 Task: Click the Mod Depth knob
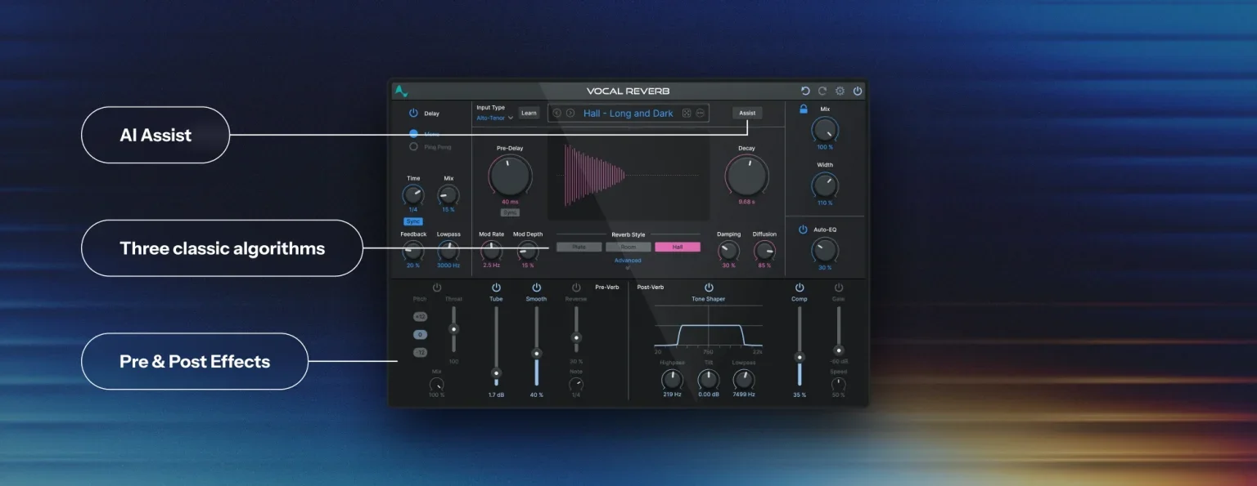pos(528,251)
